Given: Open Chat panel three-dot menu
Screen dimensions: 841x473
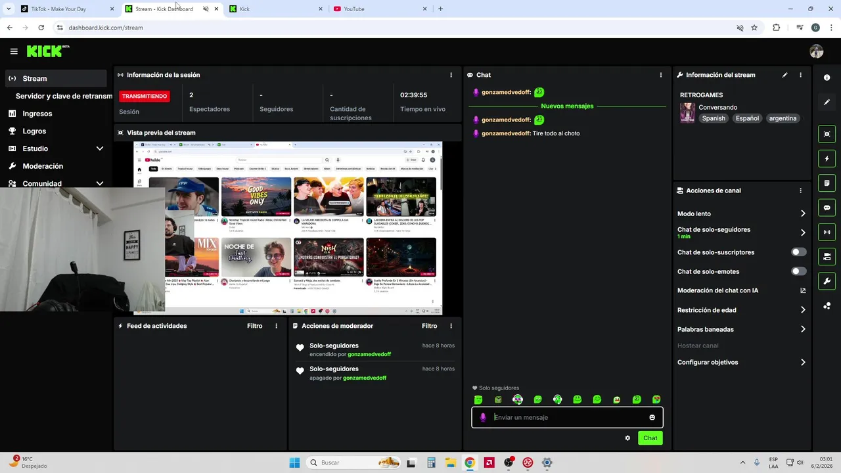Looking at the screenshot, I should click(661, 75).
